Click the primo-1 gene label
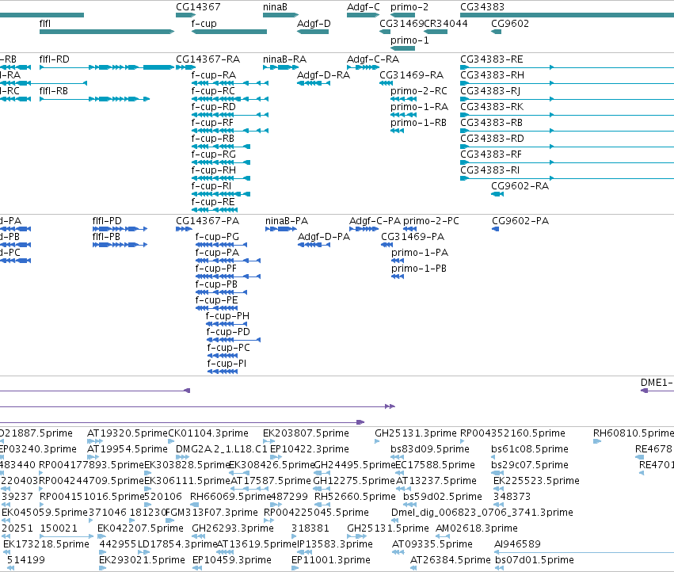This screenshot has height=572, width=674. [409, 40]
